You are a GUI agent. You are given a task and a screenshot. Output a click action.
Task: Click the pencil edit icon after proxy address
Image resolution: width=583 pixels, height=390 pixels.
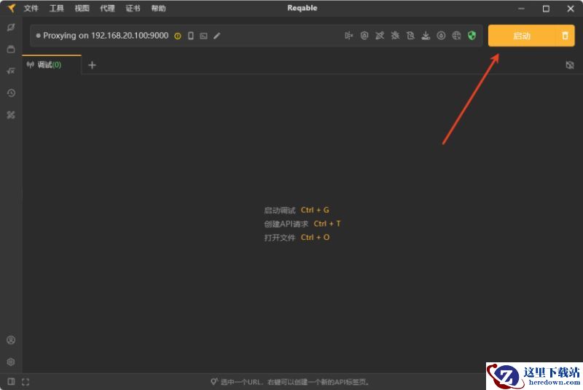[x=216, y=36]
